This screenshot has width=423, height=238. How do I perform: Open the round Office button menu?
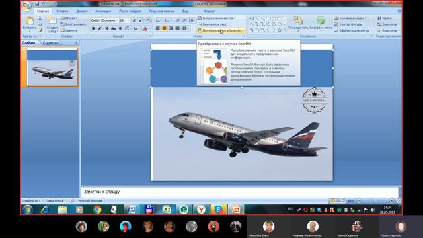(26, 6)
